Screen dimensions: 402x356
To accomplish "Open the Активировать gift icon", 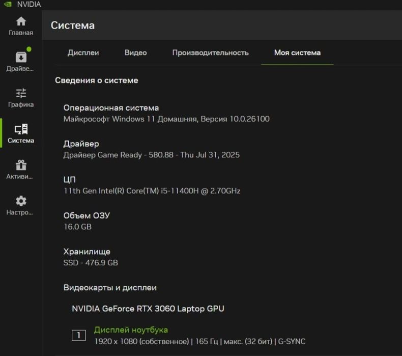I will click(21, 165).
